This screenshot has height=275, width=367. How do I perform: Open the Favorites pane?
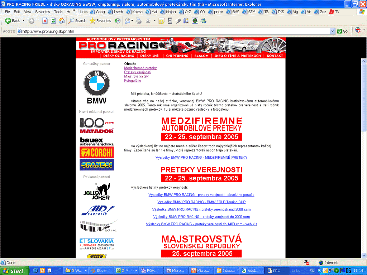point(100,21)
